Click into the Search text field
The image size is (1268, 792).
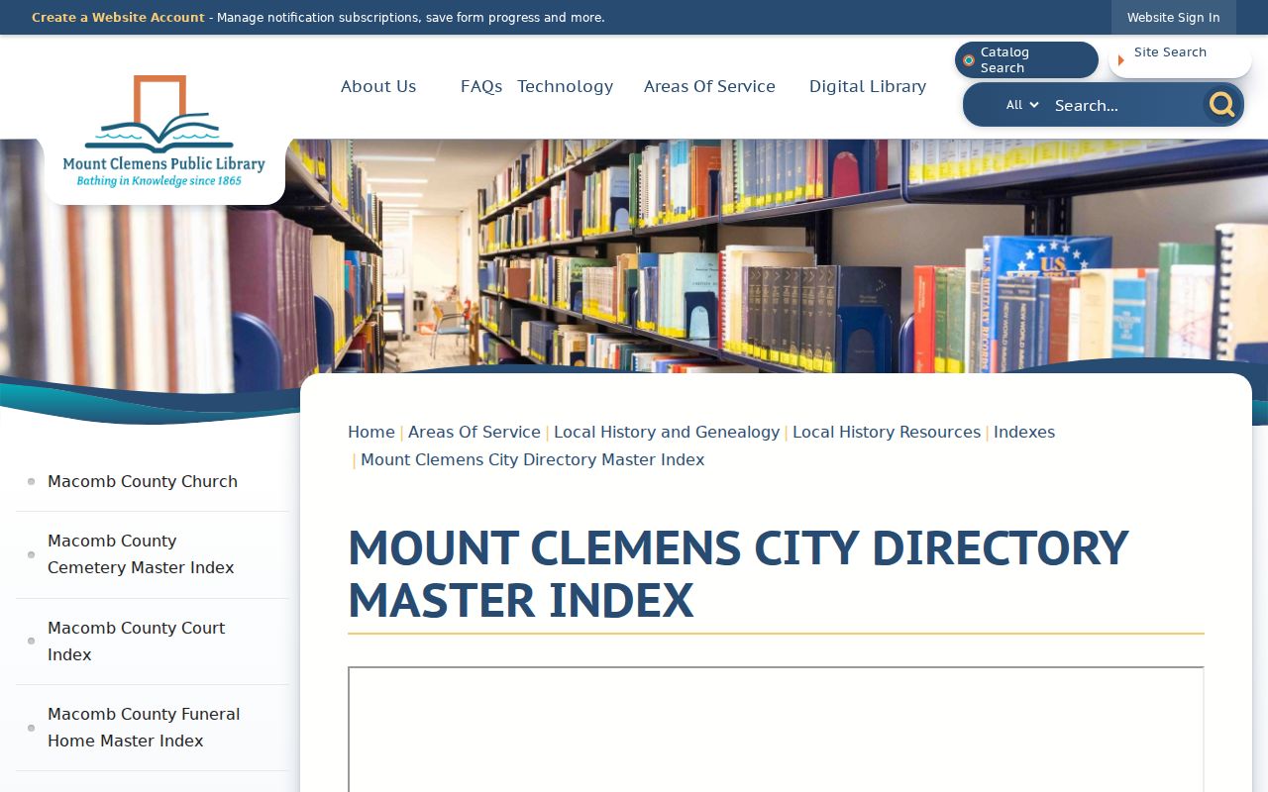coord(1123,105)
